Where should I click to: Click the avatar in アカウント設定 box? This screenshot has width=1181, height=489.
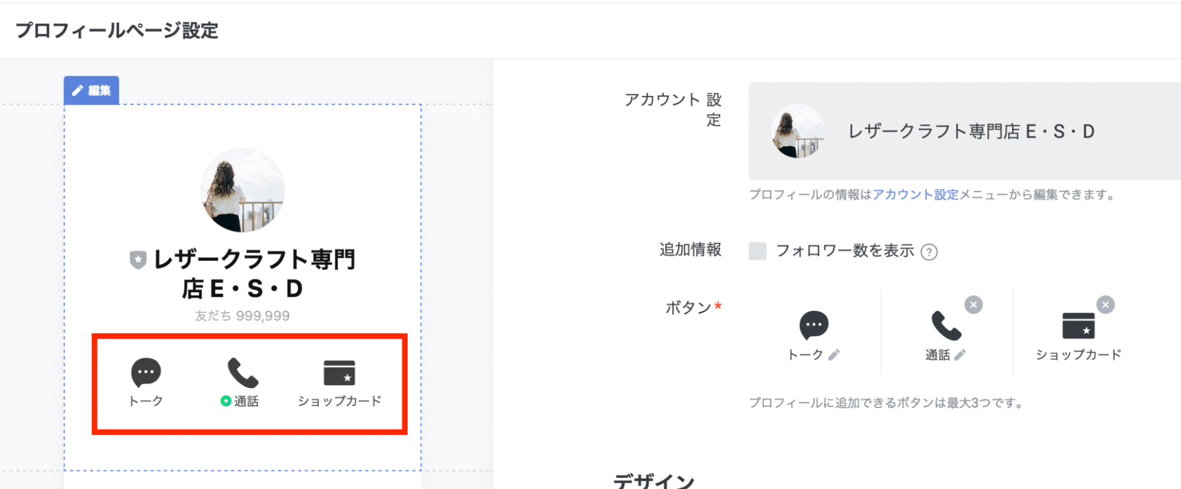(x=798, y=131)
